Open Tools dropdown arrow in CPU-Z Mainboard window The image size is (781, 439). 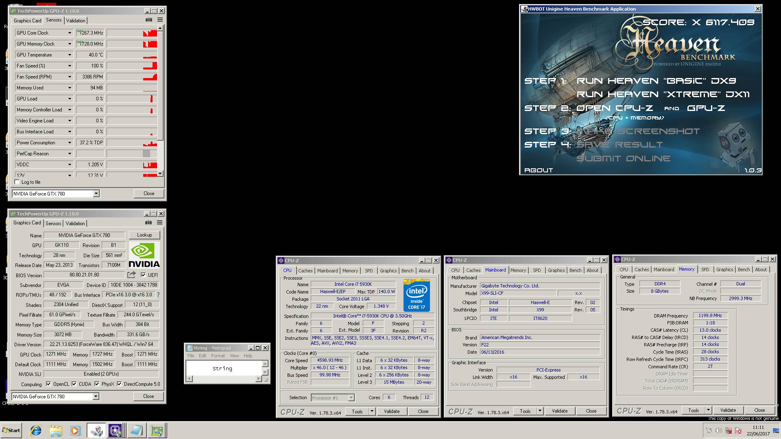click(540, 411)
